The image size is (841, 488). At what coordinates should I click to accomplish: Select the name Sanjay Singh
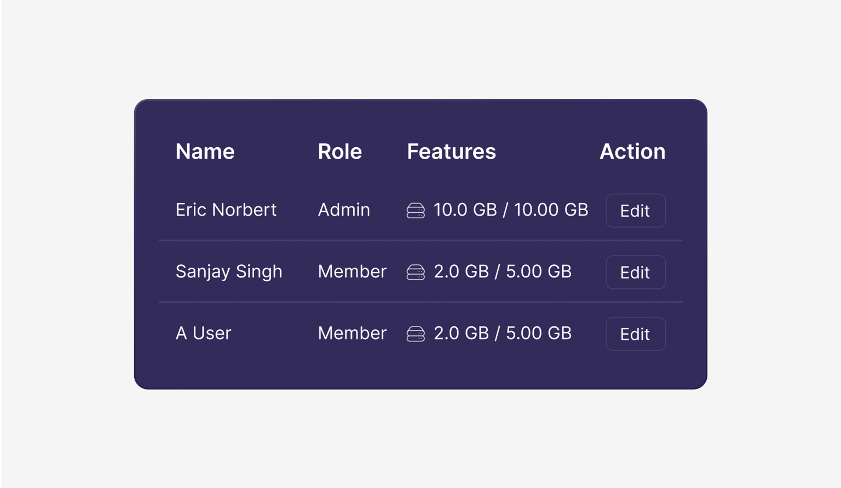[x=229, y=272]
